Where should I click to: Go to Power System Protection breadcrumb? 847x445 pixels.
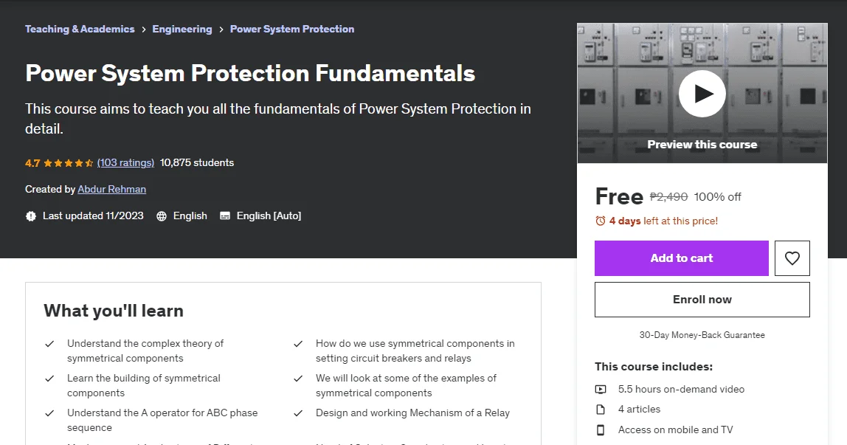coord(292,30)
